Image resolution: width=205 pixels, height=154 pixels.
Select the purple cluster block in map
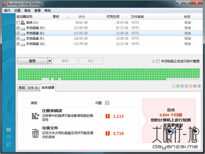coord(40,70)
